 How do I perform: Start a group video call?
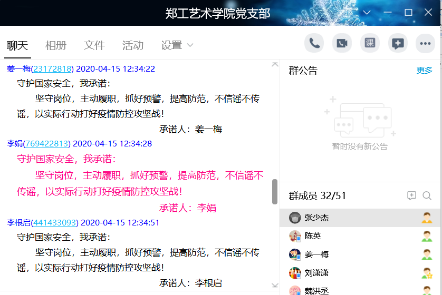[x=342, y=43]
